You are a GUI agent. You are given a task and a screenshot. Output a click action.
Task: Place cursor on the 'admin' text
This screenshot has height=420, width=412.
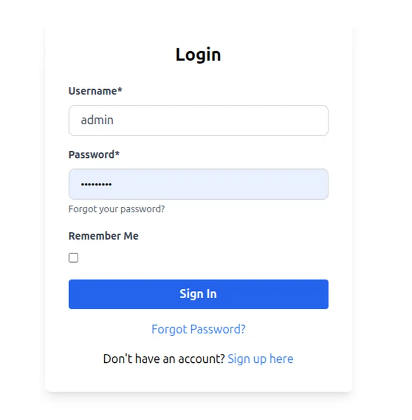point(97,120)
